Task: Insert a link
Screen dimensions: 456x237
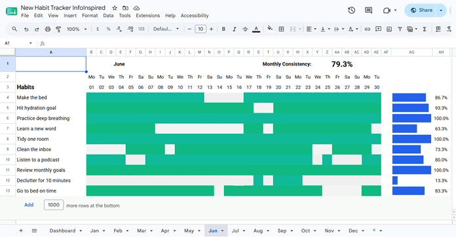Action: pyautogui.click(x=368, y=29)
